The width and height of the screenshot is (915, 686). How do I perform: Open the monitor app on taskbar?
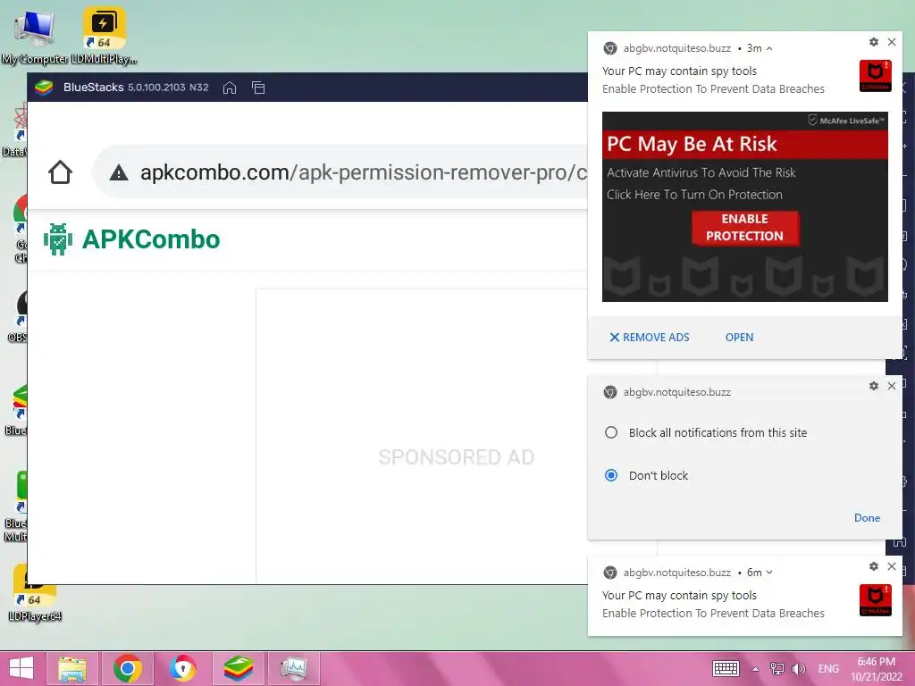(x=294, y=668)
